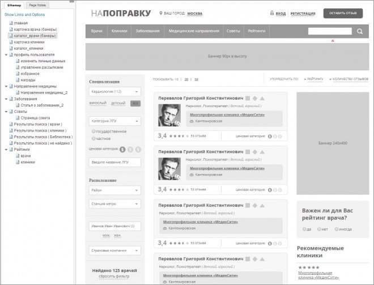Open the Советы navigation menu item
Screen dimensions: 374x285
tap(233, 31)
